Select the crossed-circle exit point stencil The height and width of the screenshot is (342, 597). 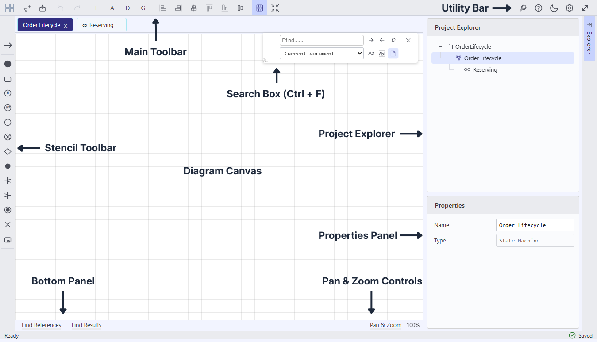8,137
